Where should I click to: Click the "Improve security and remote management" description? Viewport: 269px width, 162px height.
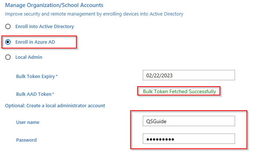[94, 14]
